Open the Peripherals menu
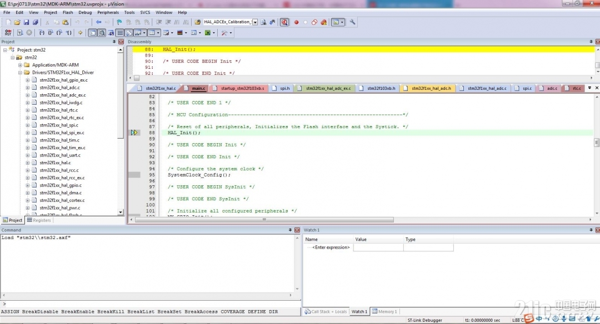This screenshot has height=324, width=600. point(108,12)
